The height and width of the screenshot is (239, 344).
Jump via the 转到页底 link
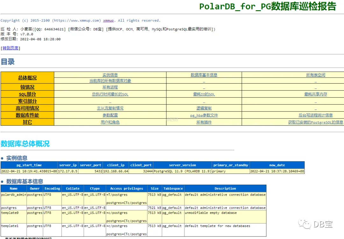tap(10, 48)
